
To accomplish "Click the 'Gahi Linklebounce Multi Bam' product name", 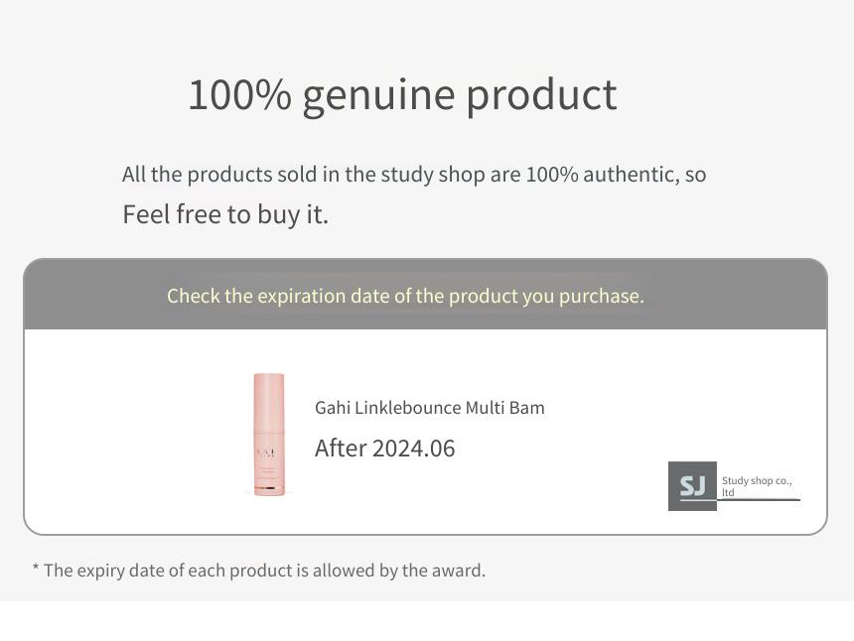I will (x=430, y=408).
